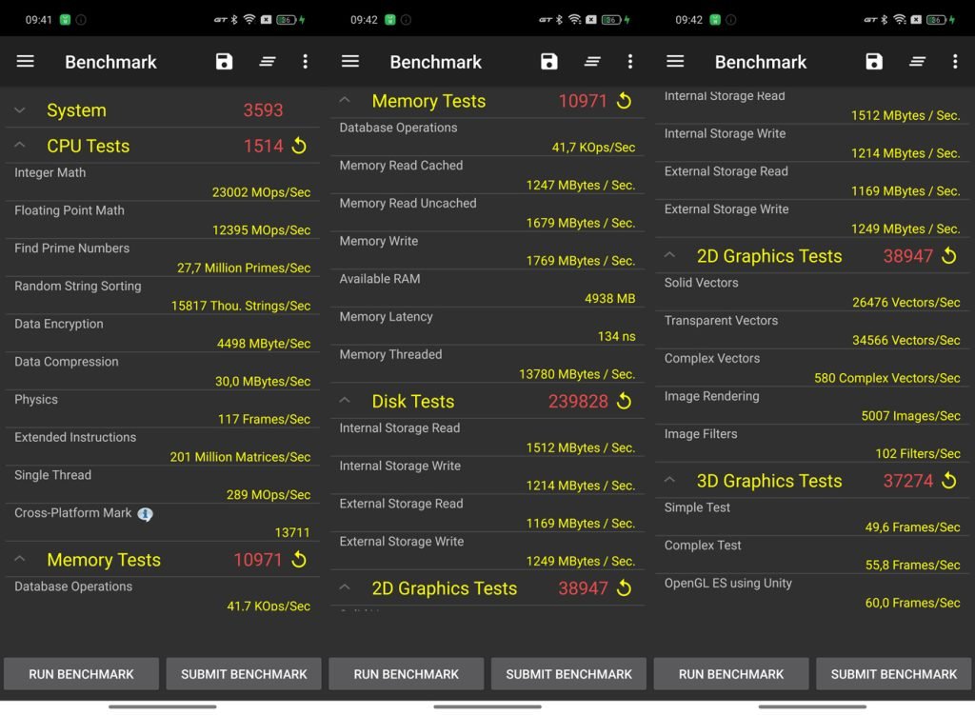Open three-dot overflow menu in left screen
This screenshot has width=975, height=715.
click(x=305, y=62)
